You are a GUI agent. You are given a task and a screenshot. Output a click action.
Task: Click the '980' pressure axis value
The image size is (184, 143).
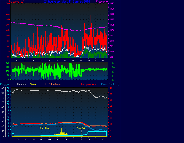111,52
